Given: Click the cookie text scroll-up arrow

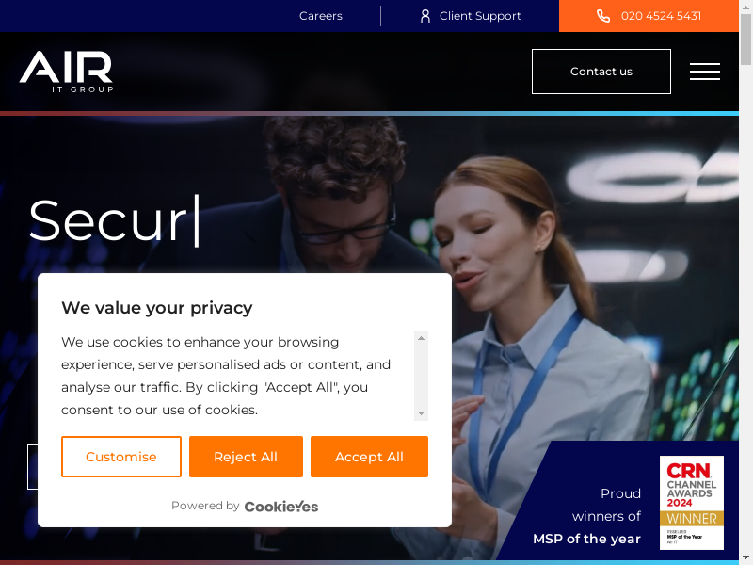Looking at the screenshot, I should pos(421,338).
